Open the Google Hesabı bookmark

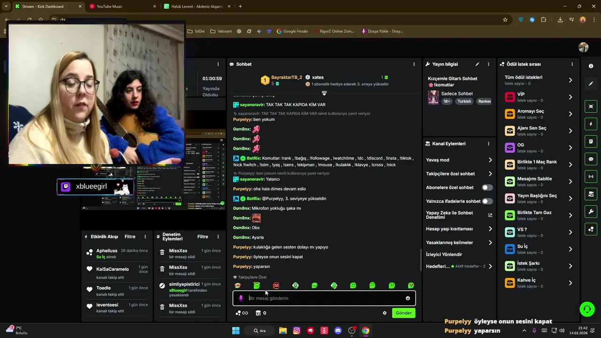pyautogui.click(x=292, y=31)
